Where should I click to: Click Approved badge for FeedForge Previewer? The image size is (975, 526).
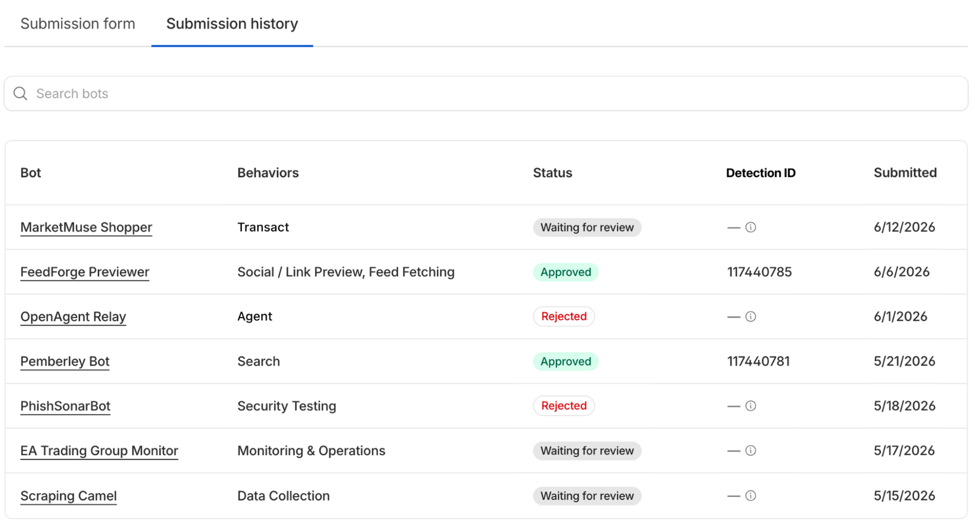tap(566, 272)
